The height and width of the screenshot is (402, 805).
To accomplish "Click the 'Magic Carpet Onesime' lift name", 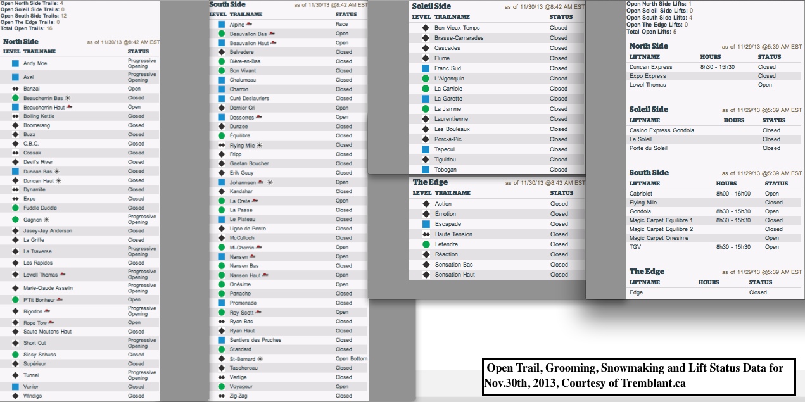I will coord(659,238).
